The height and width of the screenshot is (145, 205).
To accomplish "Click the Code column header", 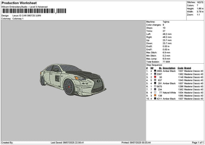I will coord(180,68).
